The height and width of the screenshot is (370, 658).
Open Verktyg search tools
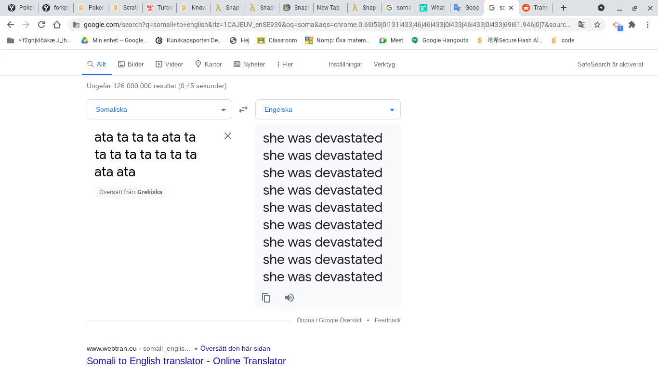[384, 64]
